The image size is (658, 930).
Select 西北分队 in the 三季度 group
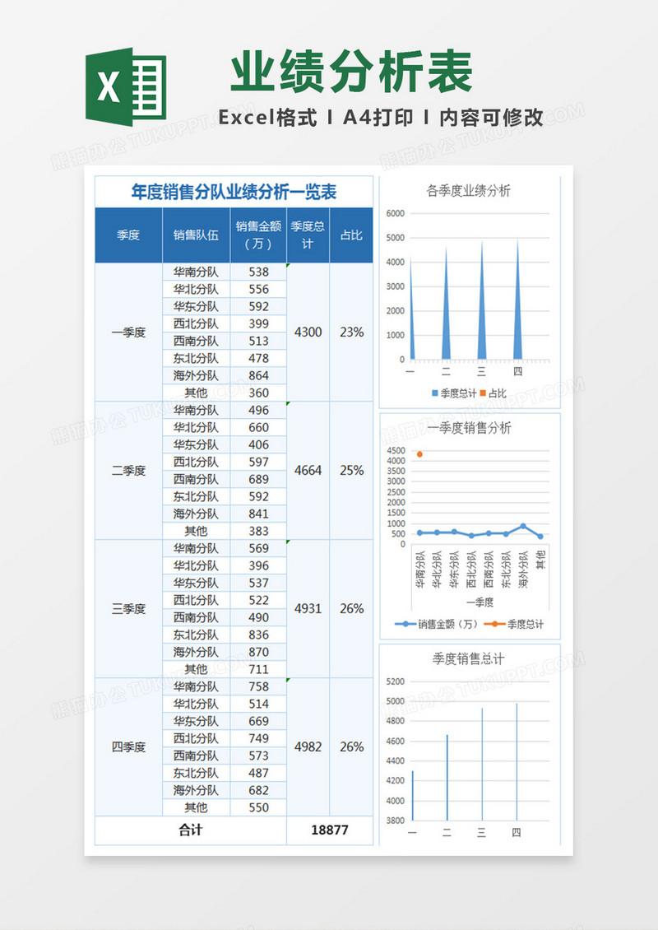click(x=197, y=600)
